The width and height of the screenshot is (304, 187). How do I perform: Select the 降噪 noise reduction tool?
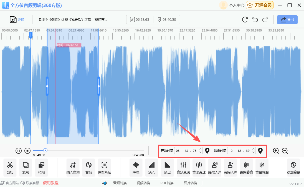[x=136, y=167]
